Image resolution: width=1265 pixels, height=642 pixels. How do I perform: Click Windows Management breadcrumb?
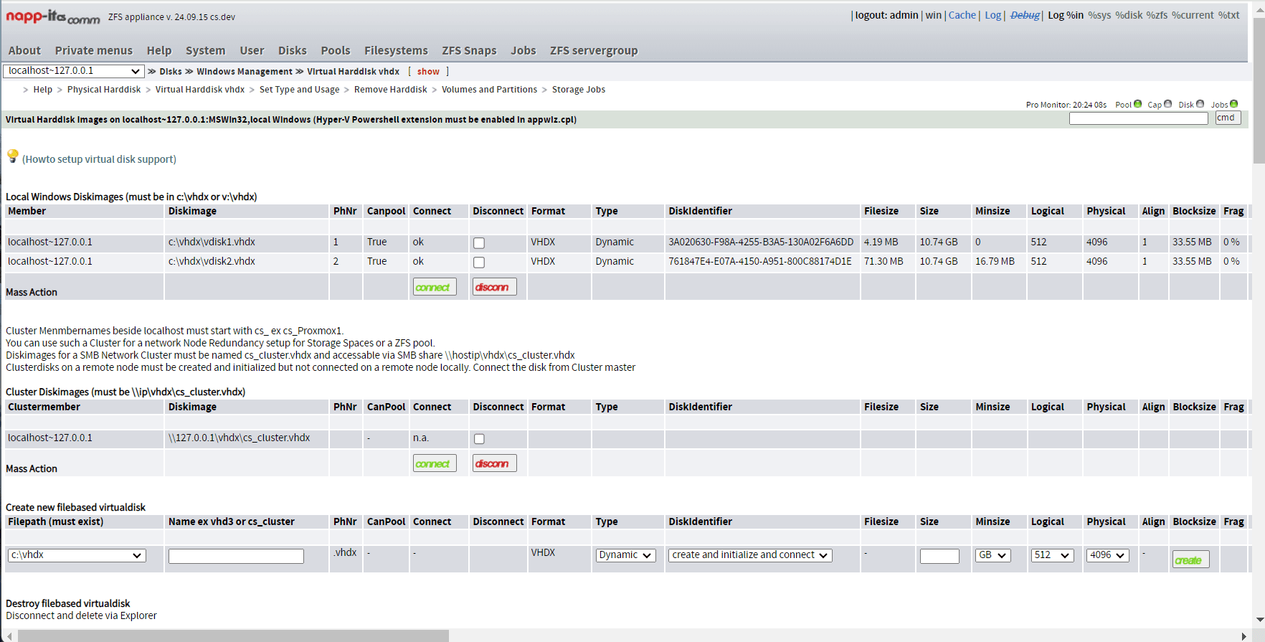click(x=245, y=72)
